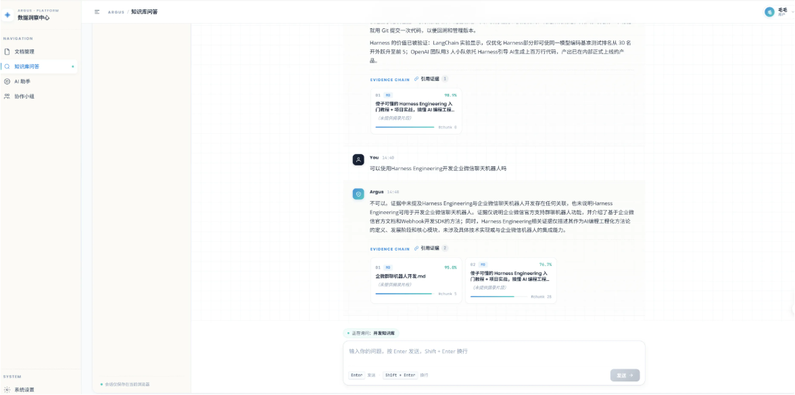Click the ARGUS breadcrumb link
Screen dimensions: 795x395
[x=116, y=12]
